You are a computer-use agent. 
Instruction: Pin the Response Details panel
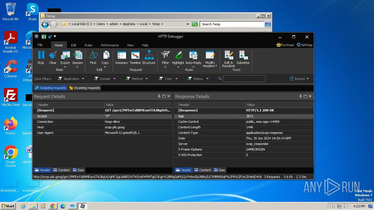(x=301, y=96)
